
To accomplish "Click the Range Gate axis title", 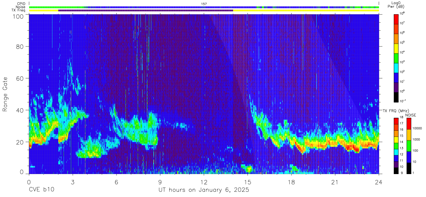I will 5,94.
